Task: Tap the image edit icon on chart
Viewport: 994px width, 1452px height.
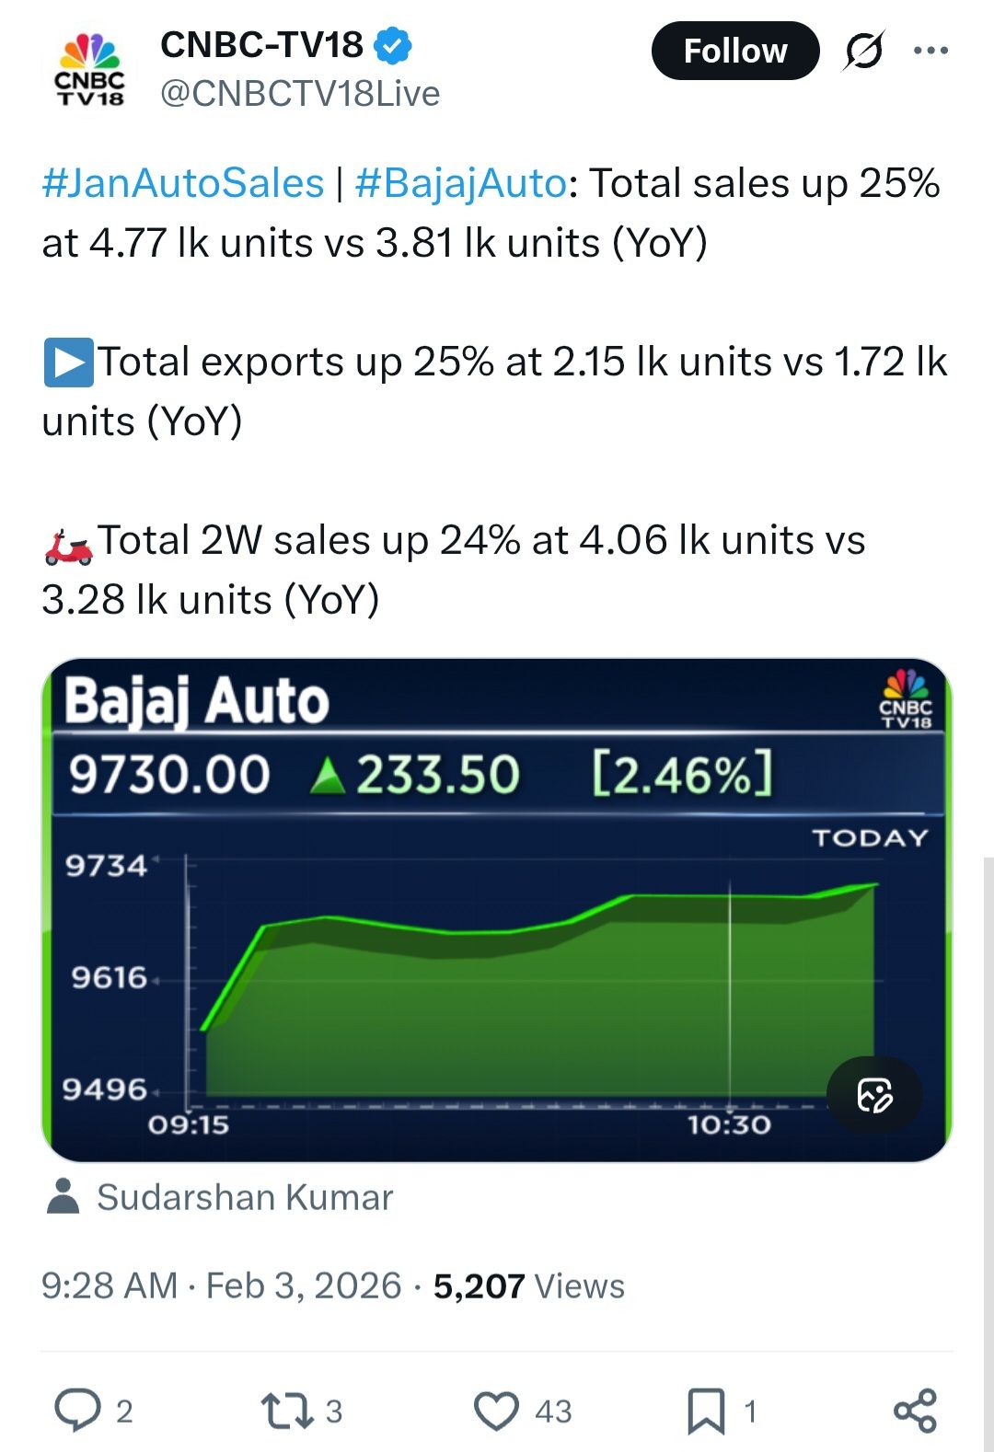Action: pyautogui.click(x=874, y=1095)
